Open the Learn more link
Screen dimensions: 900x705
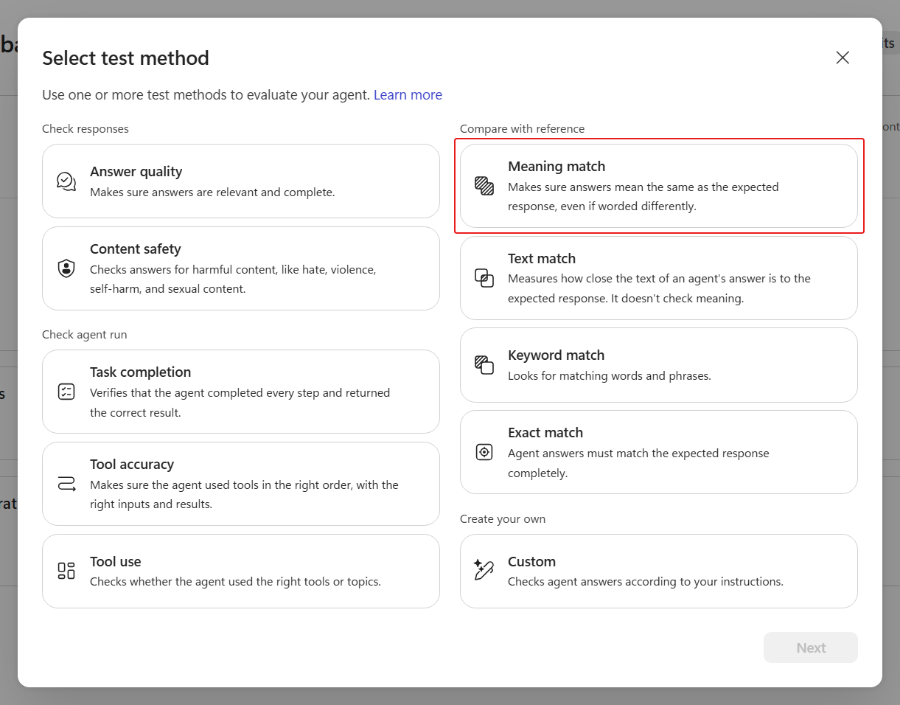click(408, 95)
